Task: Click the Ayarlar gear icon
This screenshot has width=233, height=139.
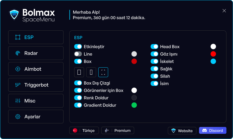Action: point(18,117)
